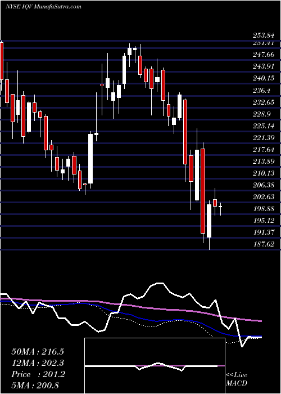Image resolution: width=281 pixels, height=394 pixels.
Task: Click the 221.39 price axis label
Action: pyautogui.click(x=263, y=138)
